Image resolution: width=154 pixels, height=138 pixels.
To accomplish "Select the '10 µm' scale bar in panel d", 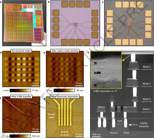I will 36,84.
